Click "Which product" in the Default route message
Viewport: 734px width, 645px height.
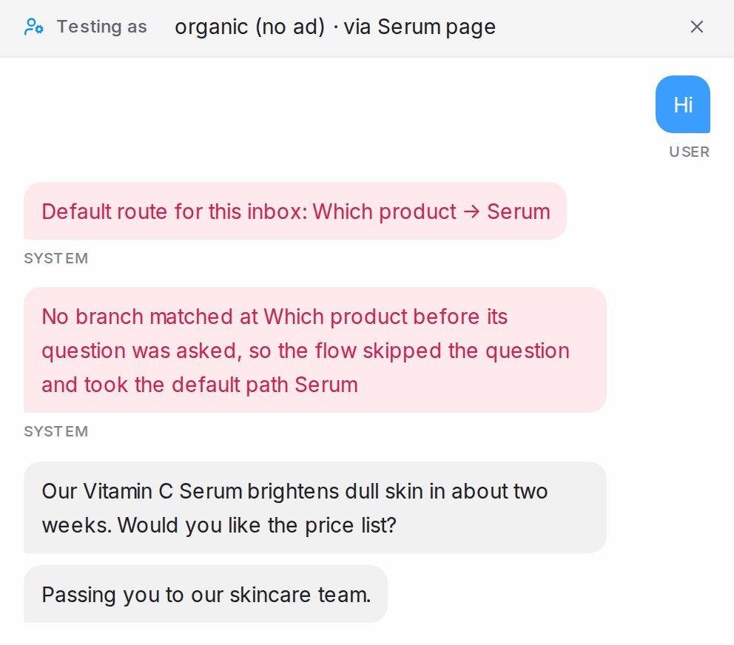coord(384,212)
